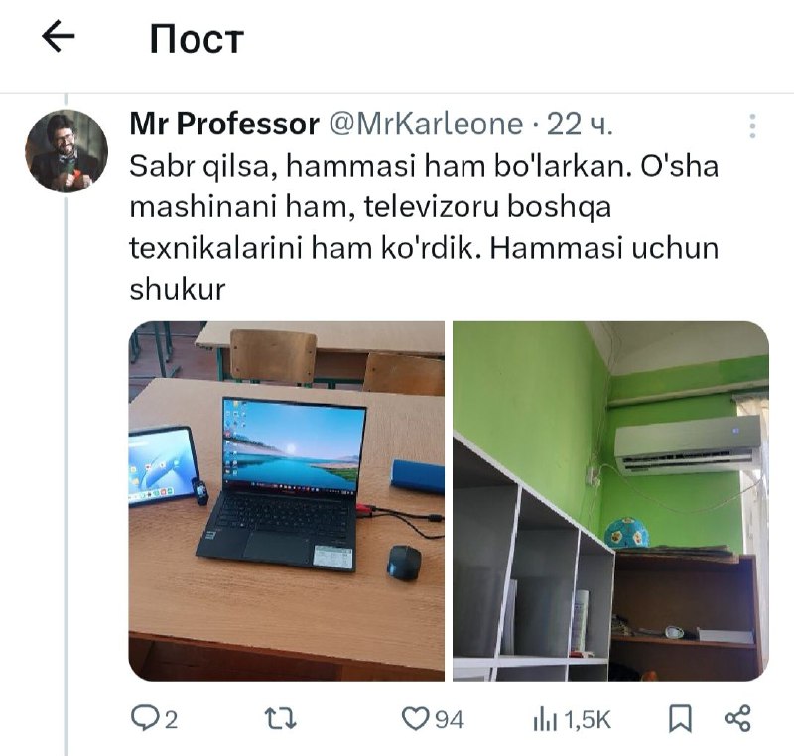Tap the 94 likes count
The image size is (794, 756).
click(x=450, y=719)
